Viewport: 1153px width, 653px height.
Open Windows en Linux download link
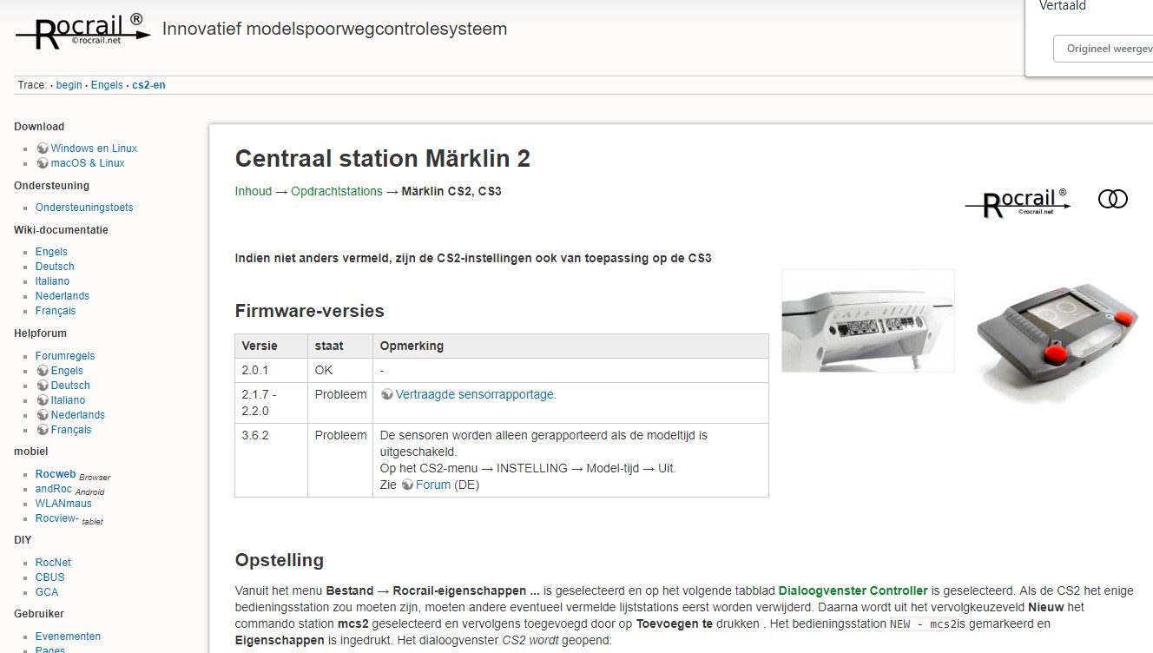94,148
